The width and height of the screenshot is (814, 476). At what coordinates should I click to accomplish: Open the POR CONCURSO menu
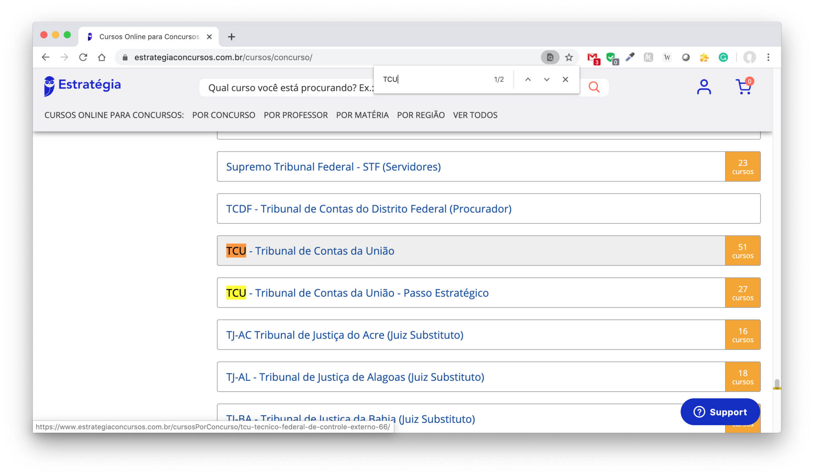[224, 115]
